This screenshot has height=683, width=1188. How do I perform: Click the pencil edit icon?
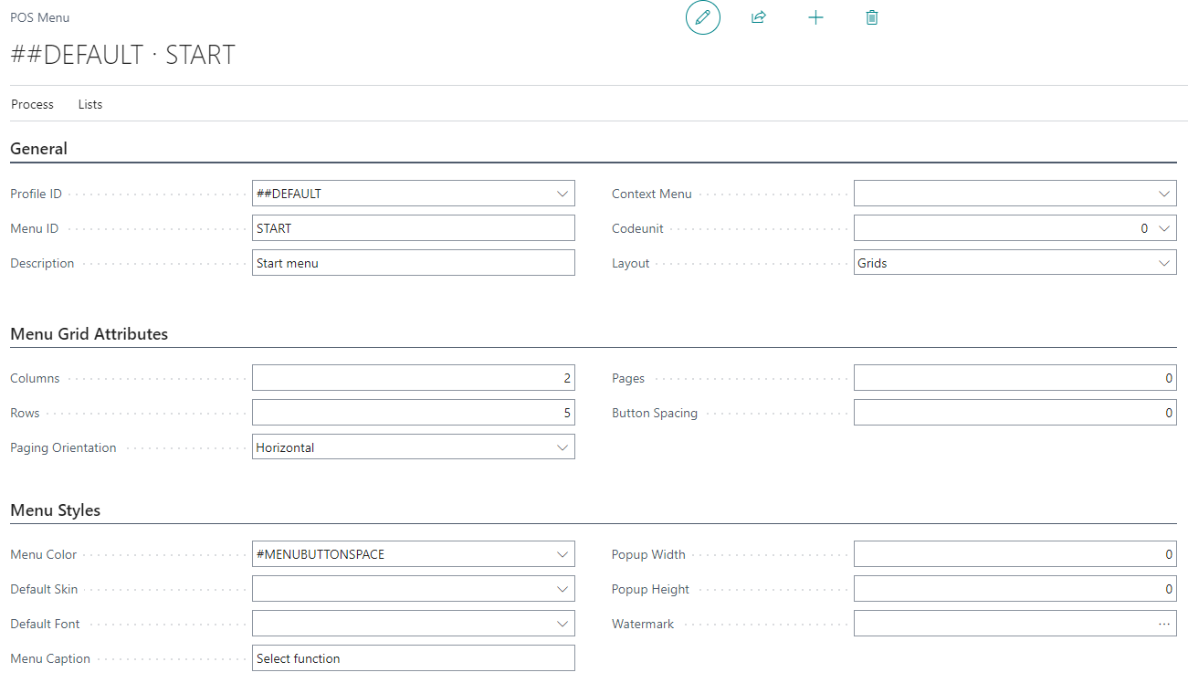702,17
